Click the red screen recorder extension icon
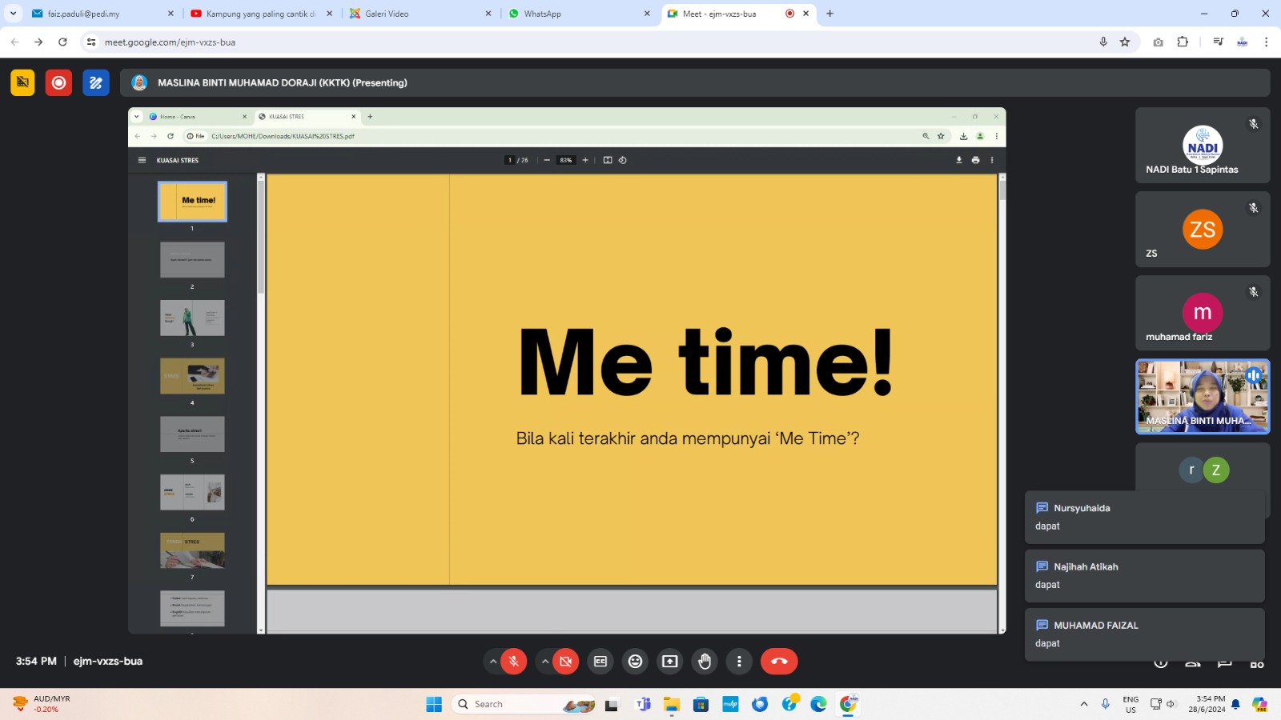Screen dimensions: 1281x720 click(58, 82)
